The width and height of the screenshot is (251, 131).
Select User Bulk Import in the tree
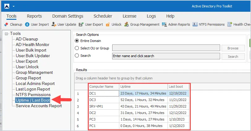[31, 50]
